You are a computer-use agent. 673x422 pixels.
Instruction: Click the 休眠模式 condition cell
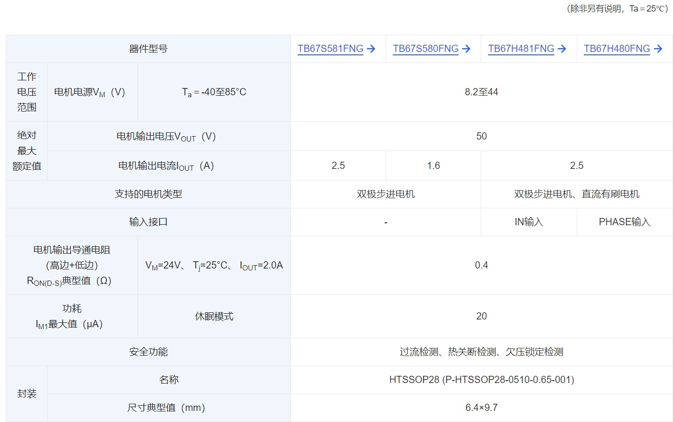[x=214, y=316]
